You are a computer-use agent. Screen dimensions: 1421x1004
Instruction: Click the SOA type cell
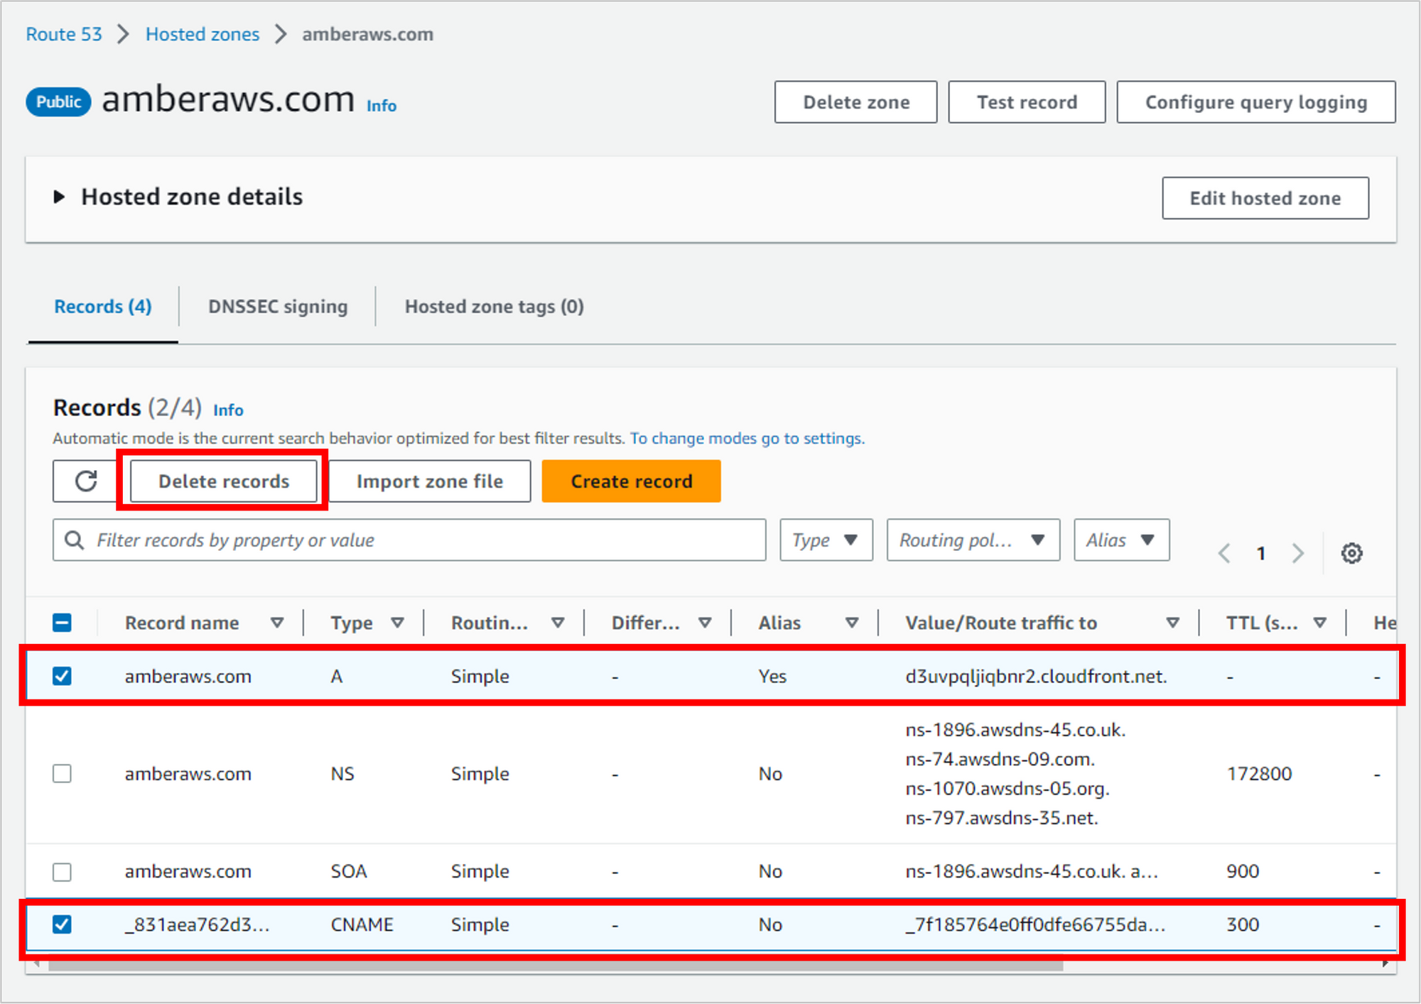click(349, 871)
